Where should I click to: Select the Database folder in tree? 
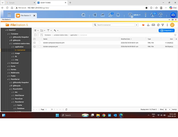(21, 109)
